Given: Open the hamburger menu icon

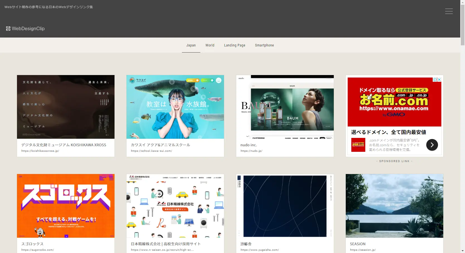Looking at the screenshot, I should [x=449, y=11].
